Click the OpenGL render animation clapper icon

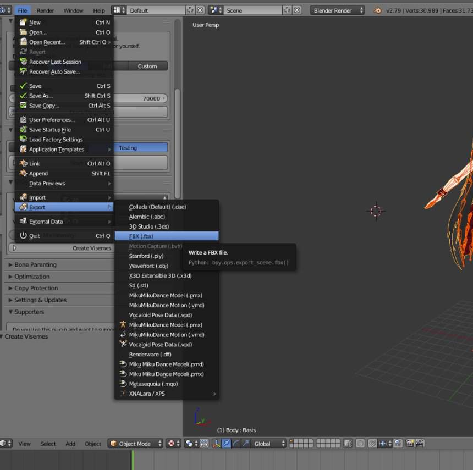(x=420, y=444)
